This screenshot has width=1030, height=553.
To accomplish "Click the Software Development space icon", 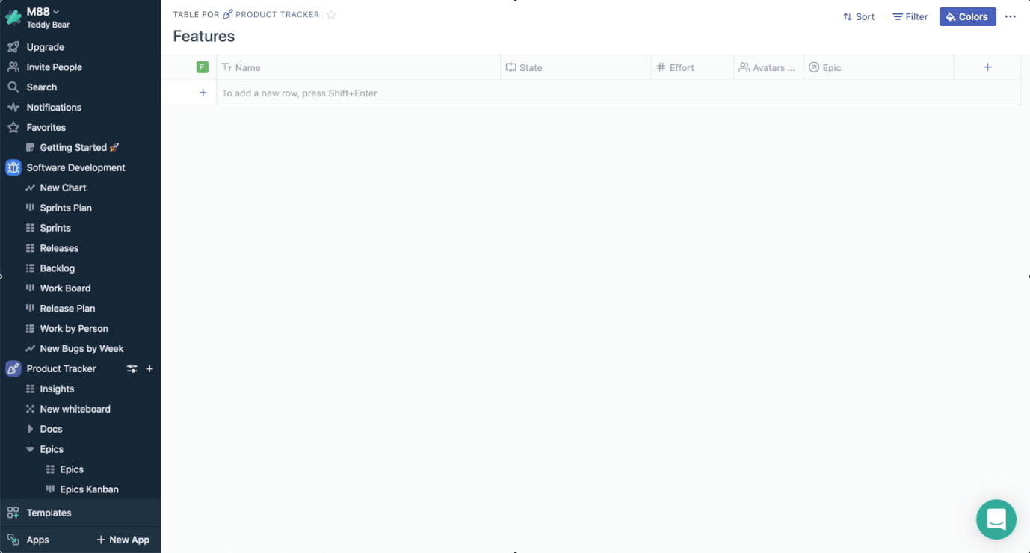I will pos(13,168).
